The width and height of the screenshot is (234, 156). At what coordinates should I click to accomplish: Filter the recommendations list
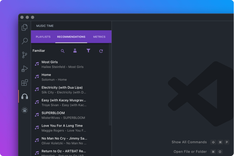click(88, 51)
